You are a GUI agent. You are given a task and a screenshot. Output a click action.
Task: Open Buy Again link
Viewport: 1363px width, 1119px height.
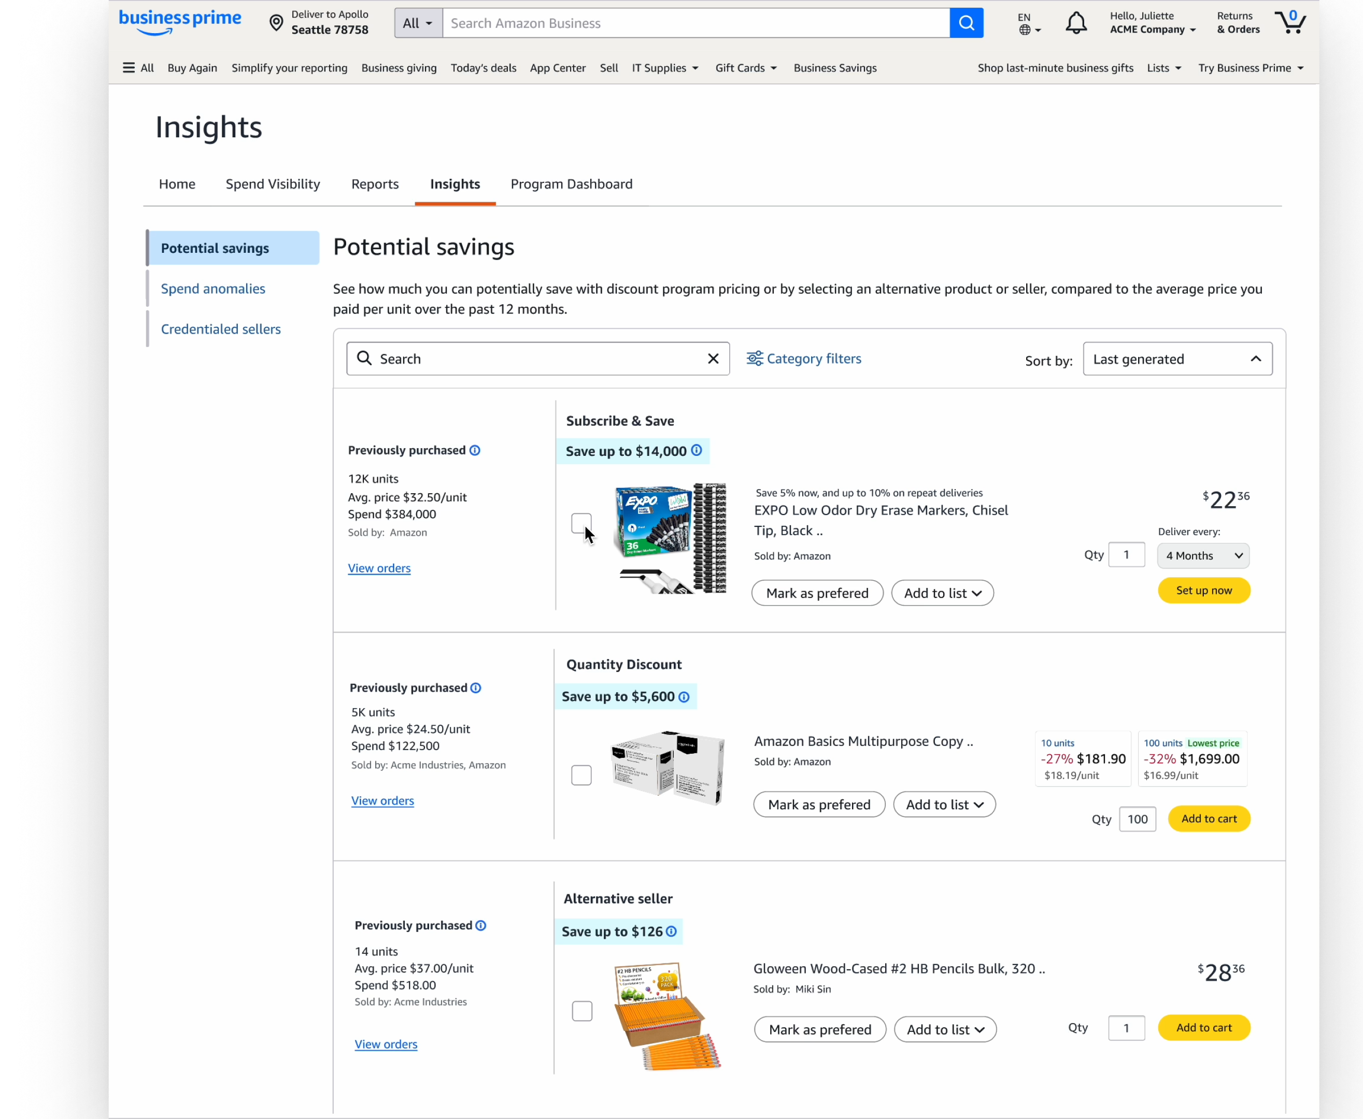tap(192, 68)
